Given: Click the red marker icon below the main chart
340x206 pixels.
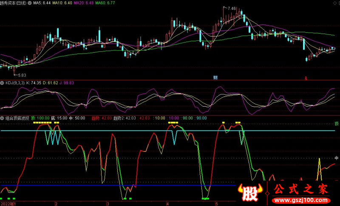Looking at the screenshot, I should 305,78.
